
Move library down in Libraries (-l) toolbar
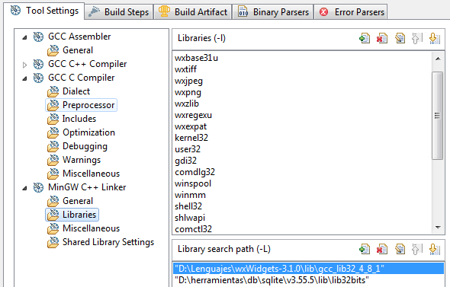pyautogui.click(x=435, y=38)
